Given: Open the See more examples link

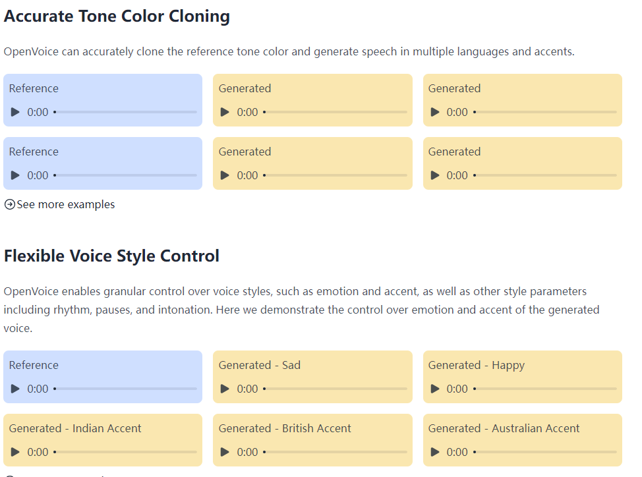Looking at the screenshot, I should [x=65, y=204].
